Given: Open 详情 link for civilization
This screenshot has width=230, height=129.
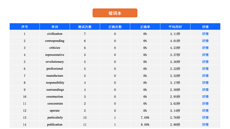Looking at the screenshot, I should click(205, 34).
